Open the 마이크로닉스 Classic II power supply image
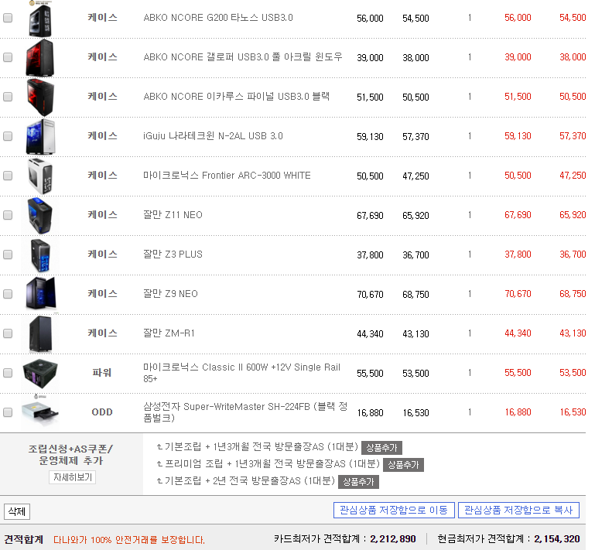The width and height of the screenshot is (595, 550). pos(40,373)
